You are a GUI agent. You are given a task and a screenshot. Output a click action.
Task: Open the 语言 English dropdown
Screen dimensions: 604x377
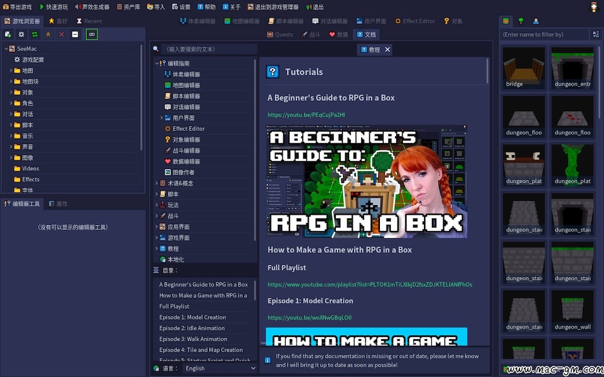point(220,368)
